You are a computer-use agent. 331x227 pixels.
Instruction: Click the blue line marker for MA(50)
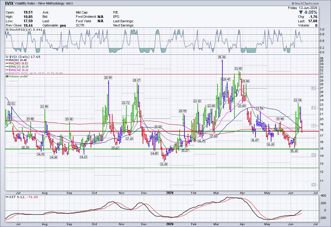click(x=7, y=60)
